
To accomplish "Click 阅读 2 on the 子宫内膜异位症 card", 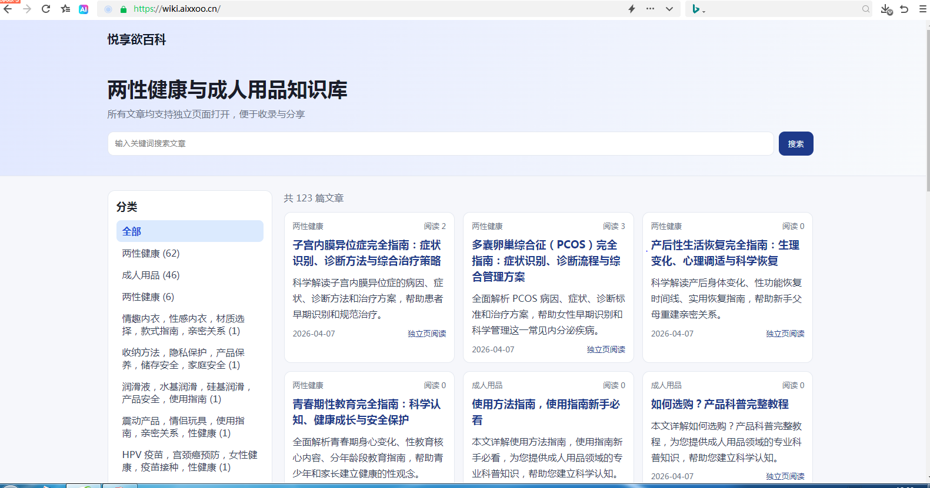I will [435, 226].
